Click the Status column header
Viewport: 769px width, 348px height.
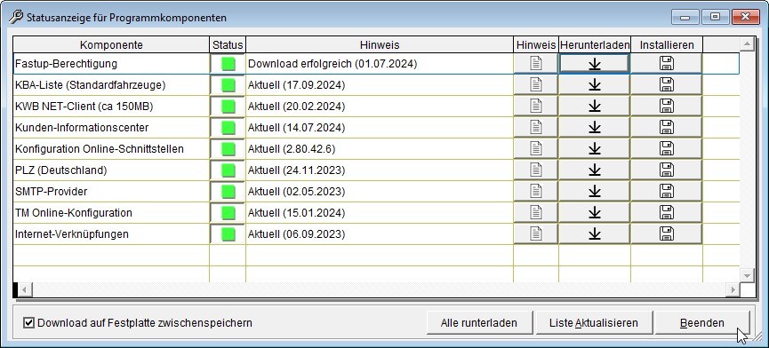point(228,45)
